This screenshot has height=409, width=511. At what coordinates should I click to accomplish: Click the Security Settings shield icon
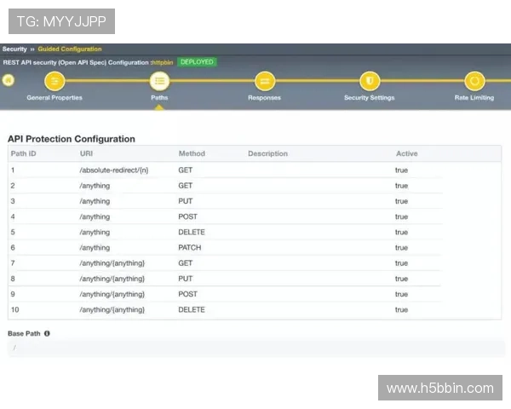369,81
